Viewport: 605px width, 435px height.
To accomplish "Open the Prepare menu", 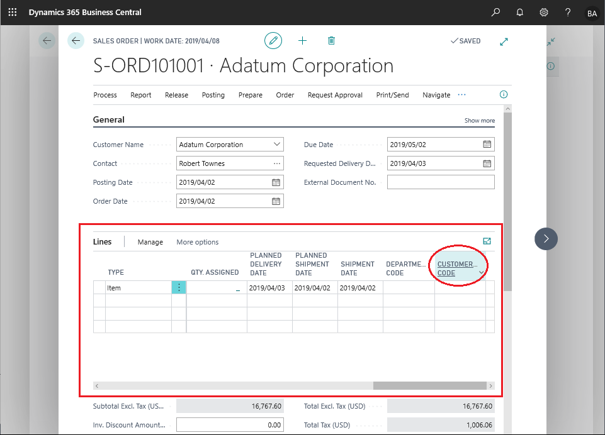I will click(251, 95).
